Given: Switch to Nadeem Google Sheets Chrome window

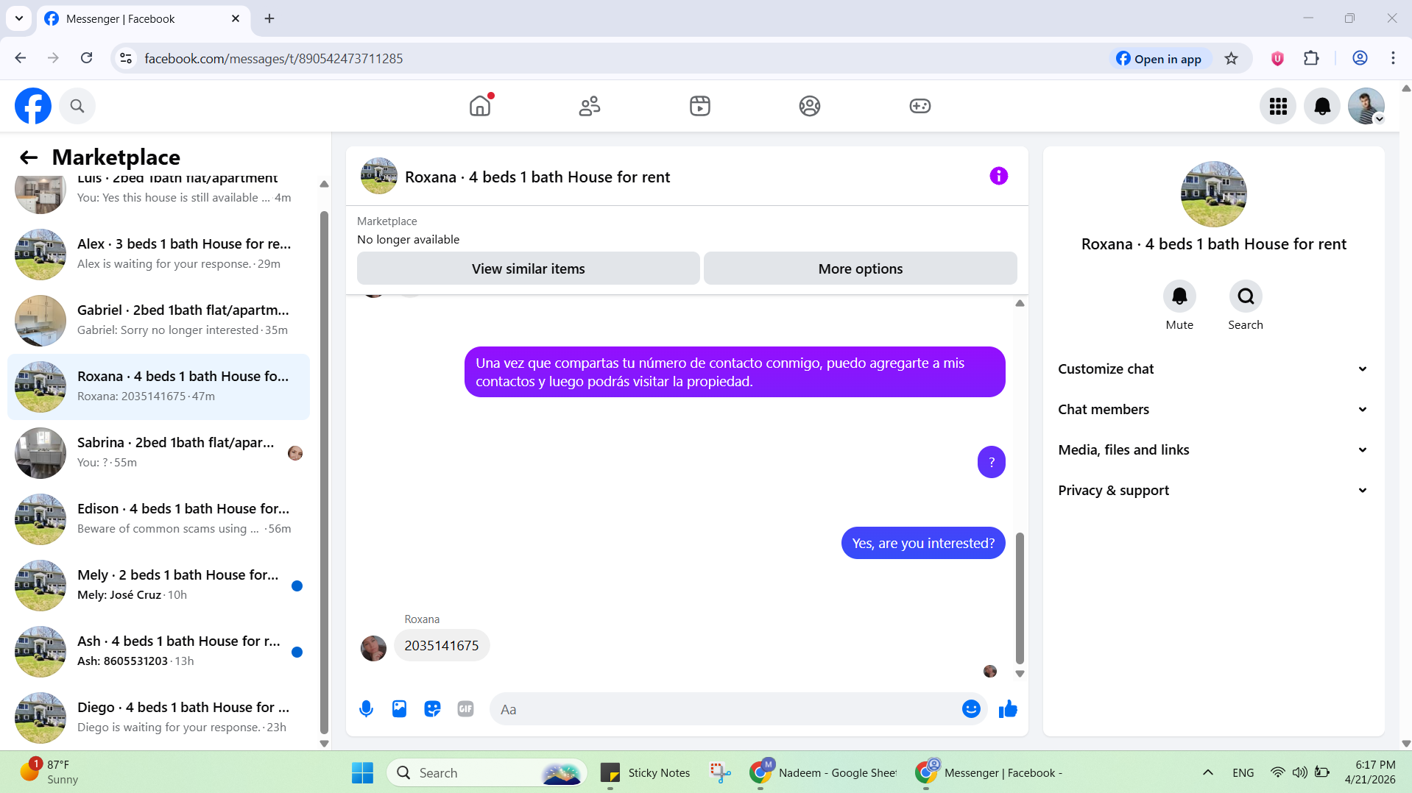Looking at the screenshot, I should coord(824,772).
